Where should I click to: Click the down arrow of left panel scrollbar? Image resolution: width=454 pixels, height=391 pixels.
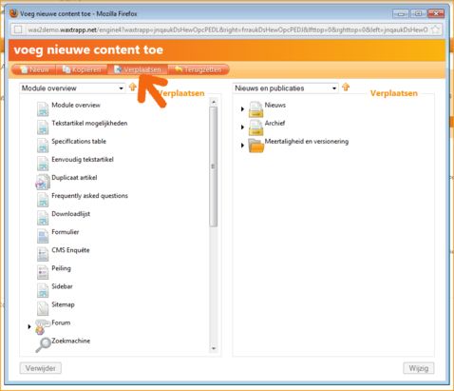pos(214,348)
